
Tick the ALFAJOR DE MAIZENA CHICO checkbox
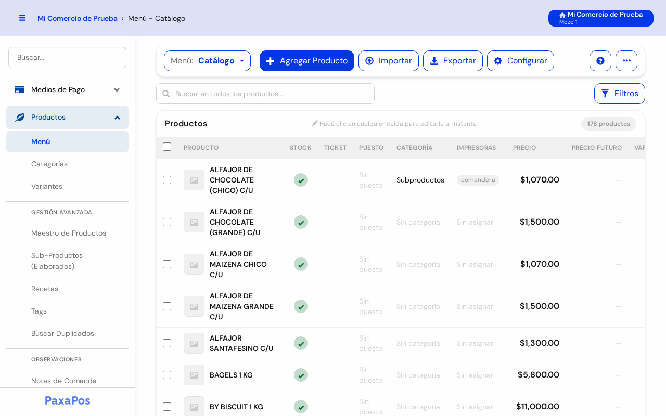167,264
